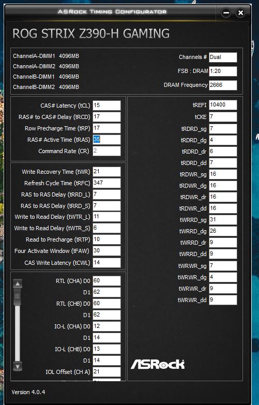
Task: Select the tRDRD_dr value field
Action: [x=223, y=152]
